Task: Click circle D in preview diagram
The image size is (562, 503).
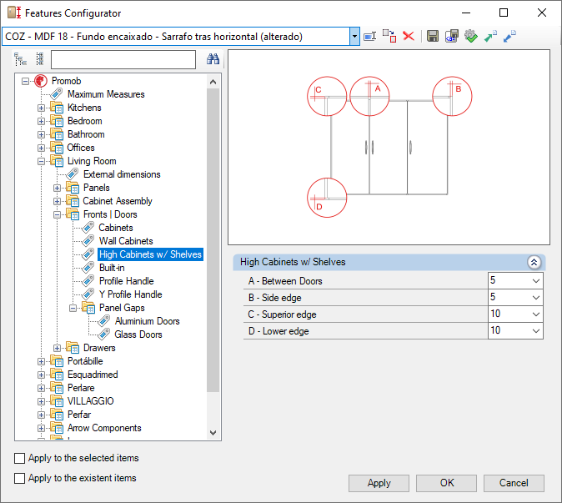Action: click(327, 198)
